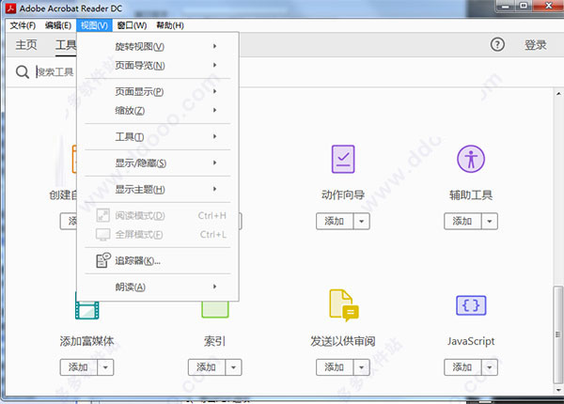Switch to the Tools (工具) tab

coord(66,45)
